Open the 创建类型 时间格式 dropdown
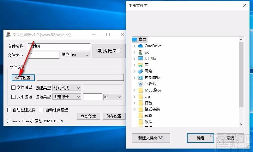 [67, 88]
